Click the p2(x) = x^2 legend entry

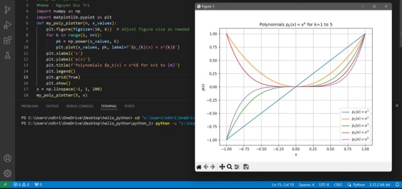tap(356, 119)
